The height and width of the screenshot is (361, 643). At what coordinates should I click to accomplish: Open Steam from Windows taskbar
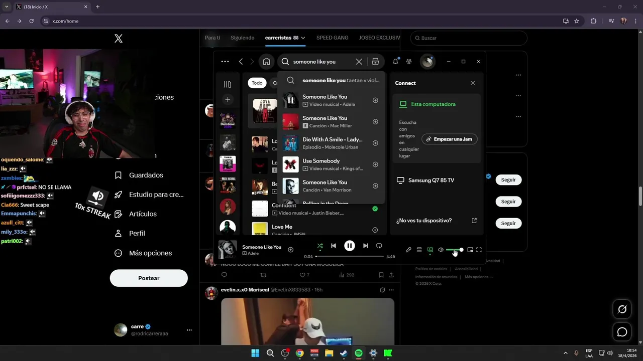click(344, 353)
